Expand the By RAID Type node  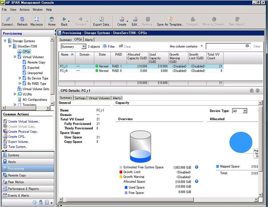(x=20, y=83)
